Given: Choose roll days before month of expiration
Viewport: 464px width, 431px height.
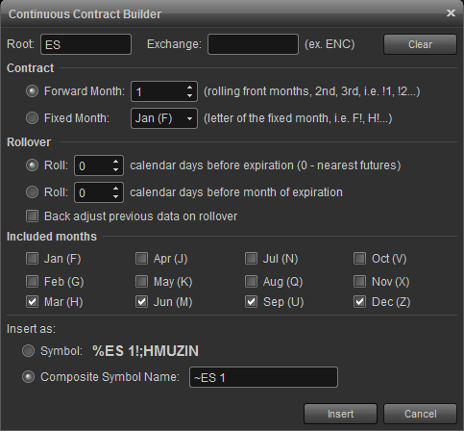Looking at the screenshot, I should [x=32, y=192].
